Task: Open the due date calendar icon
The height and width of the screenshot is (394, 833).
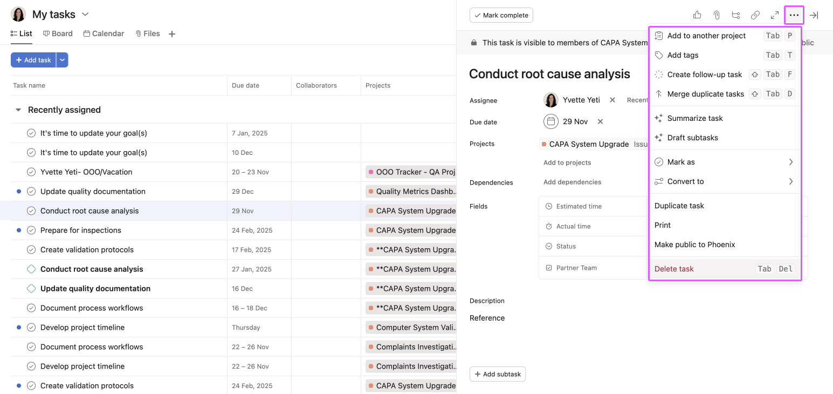Action: 550,121
